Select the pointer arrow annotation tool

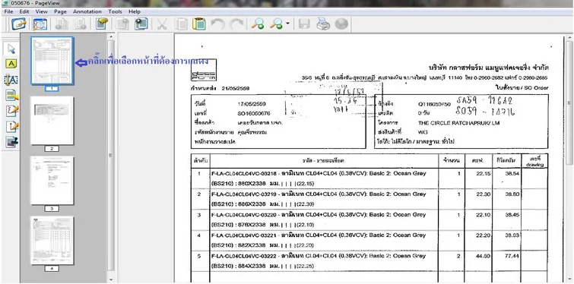tap(11, 49)
